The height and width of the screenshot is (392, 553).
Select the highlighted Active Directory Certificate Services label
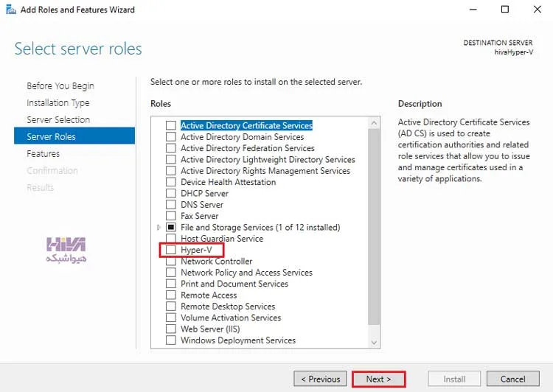coord(246,125)
